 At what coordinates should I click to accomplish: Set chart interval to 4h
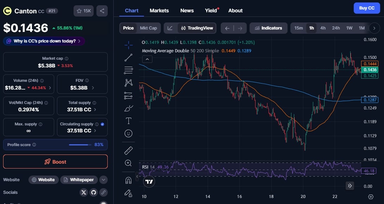tap(323, 28)
